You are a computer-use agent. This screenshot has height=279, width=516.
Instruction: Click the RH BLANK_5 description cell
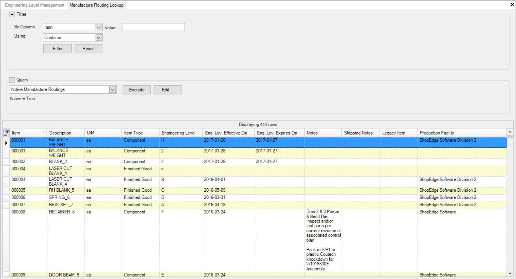[66, 190]
